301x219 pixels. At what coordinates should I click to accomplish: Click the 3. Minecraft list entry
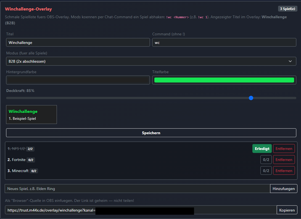pos(18,171)
